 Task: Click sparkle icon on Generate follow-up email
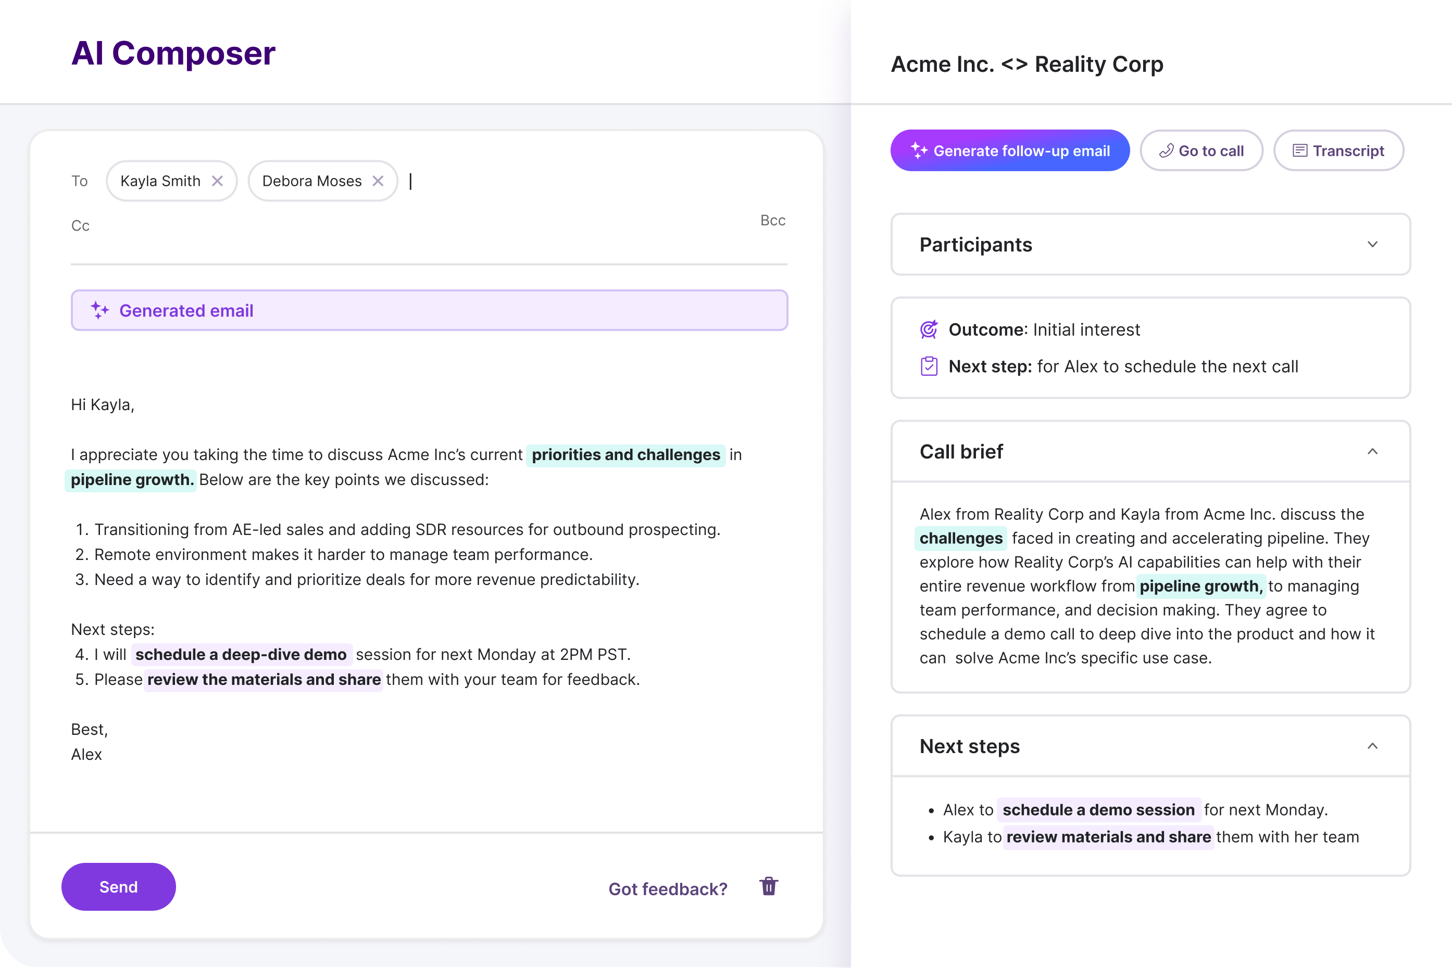[x=919, y=150]
